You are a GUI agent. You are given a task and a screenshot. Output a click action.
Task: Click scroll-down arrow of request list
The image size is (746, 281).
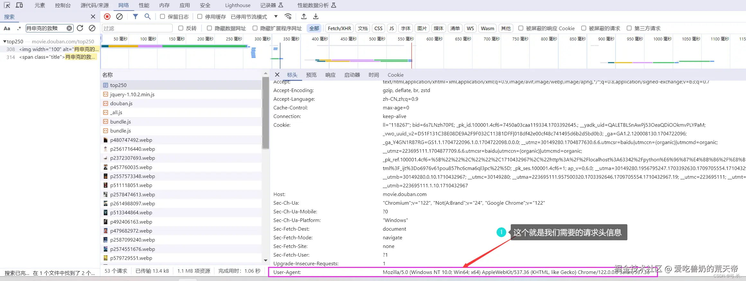(265, 260)
